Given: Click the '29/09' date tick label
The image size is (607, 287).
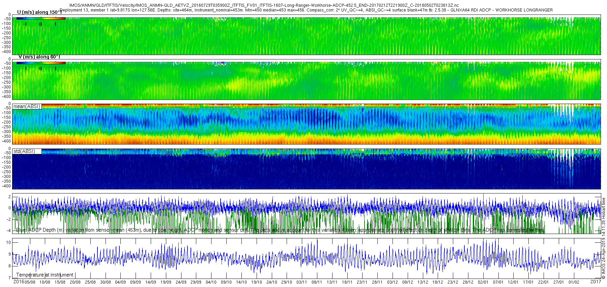Looking at the screenshot, I should pos(196,282).
